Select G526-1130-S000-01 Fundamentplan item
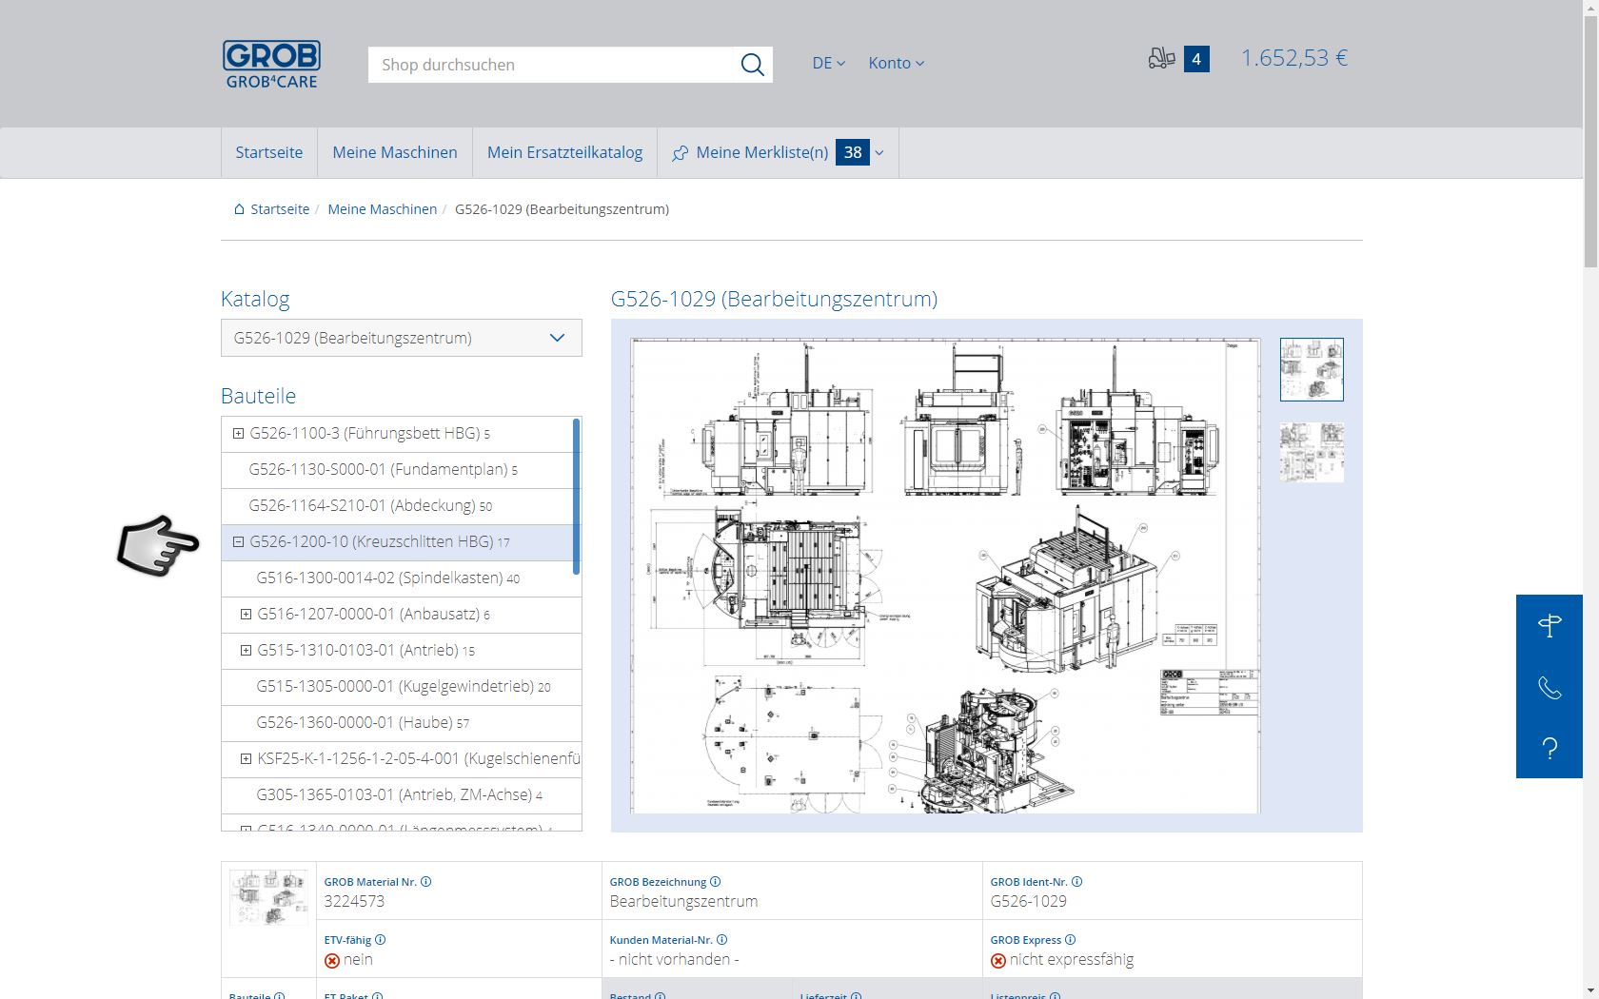This screenshot has height=999, width=1599. click(x=401, y=470)
